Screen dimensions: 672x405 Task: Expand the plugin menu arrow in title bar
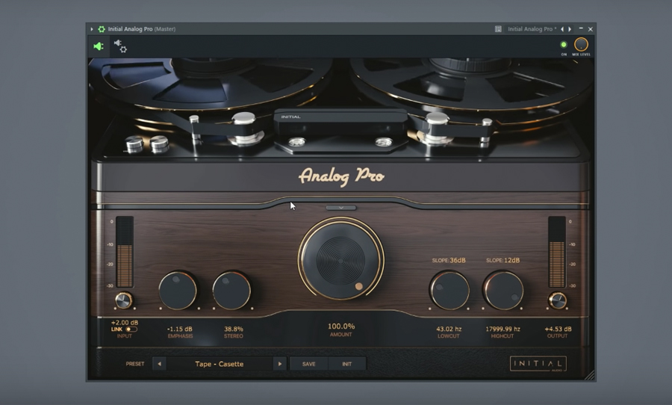[92, 29]
